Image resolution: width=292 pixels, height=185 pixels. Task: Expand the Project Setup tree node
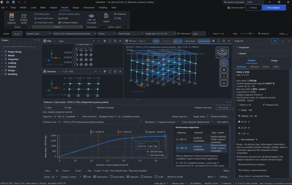pyautogui.click(x=2, y=52)
